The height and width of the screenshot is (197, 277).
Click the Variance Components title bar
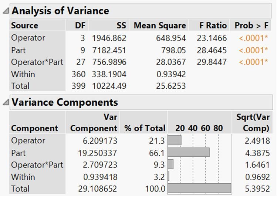coord(141,102)
